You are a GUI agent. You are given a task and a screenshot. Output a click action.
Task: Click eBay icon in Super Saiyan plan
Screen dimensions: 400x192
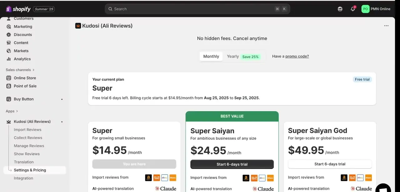click(262, 178)
